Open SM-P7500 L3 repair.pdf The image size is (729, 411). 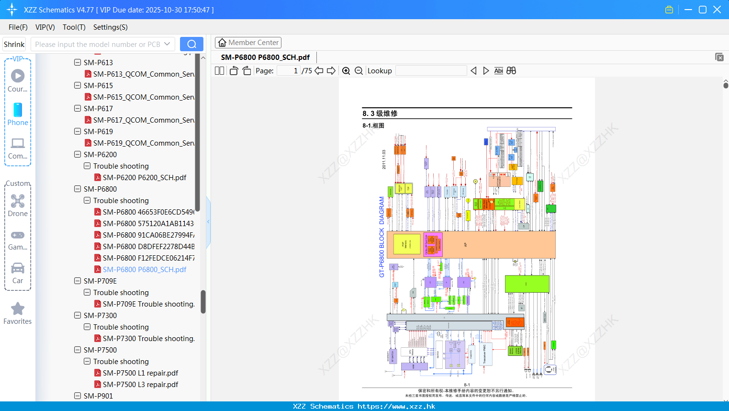click(x=140, y=384)
